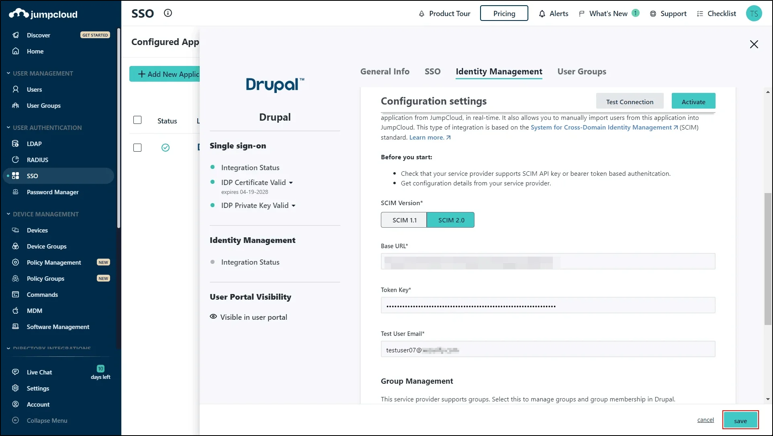
Task: Collapse DIRECTORY INTEGRATIONS section
Action: click(8, 348)
